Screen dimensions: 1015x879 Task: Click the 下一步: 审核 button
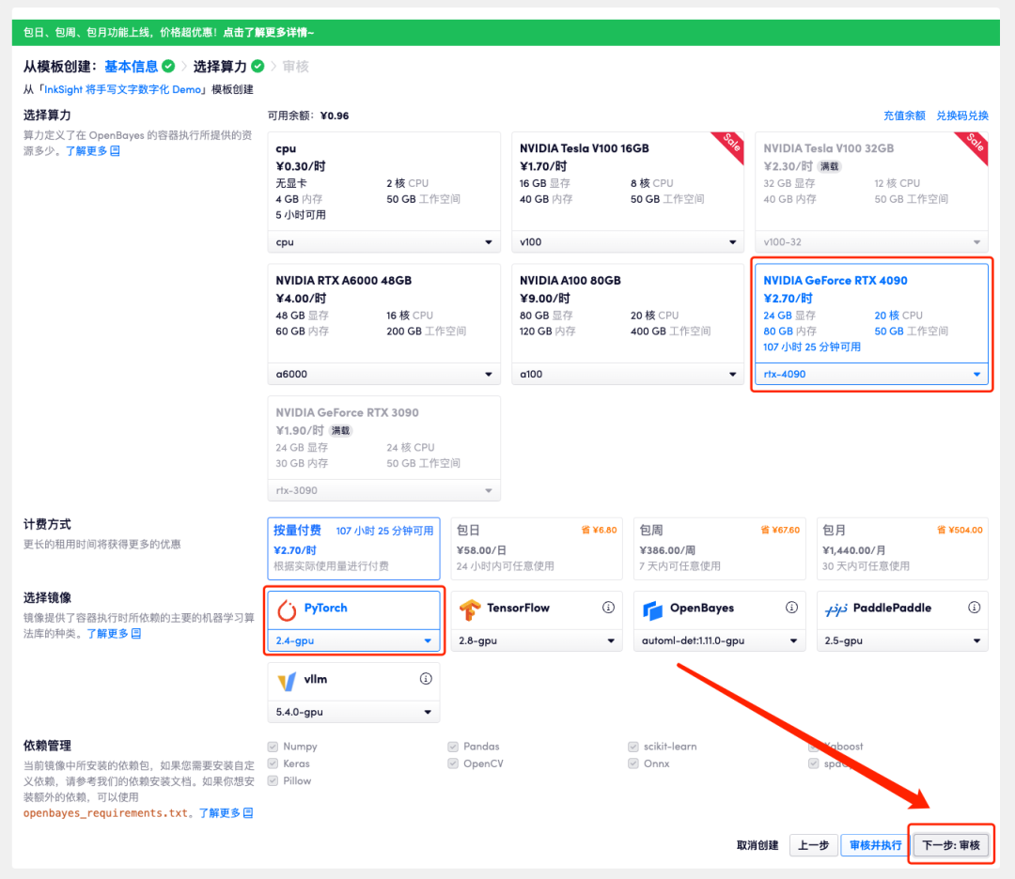pyautogui.click(x=951, y=844)
